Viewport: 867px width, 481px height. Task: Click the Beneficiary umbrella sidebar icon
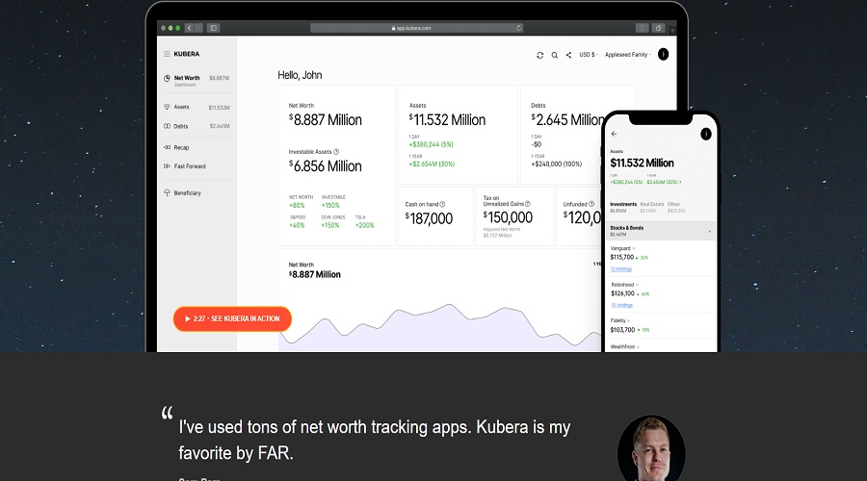(x=167, y=193)
